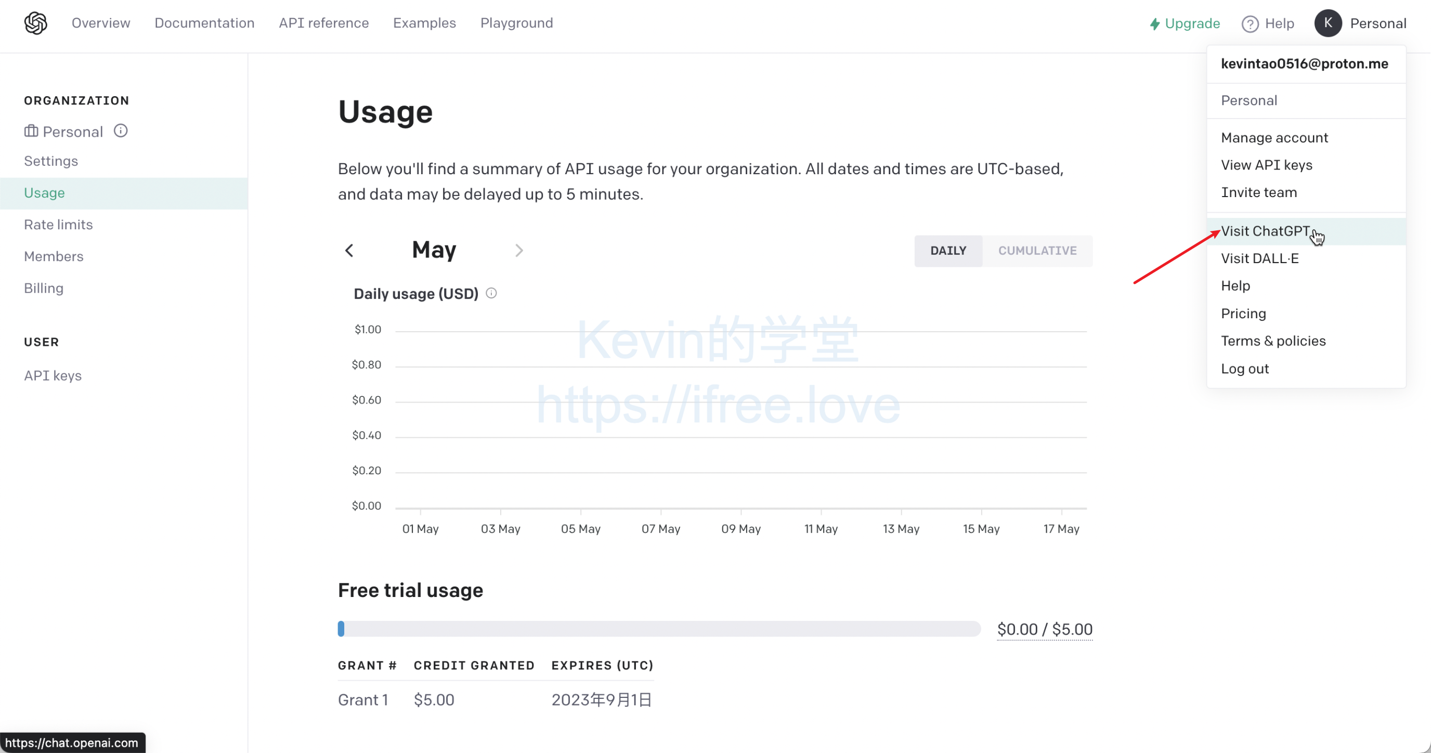The height and width of the screenshot is (753, 1431).
Task: Click the Upgrade link
Action: pos(1192,24)
